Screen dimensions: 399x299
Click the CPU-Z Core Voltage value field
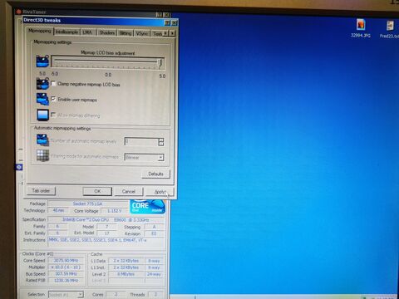(x=115, y=211)
